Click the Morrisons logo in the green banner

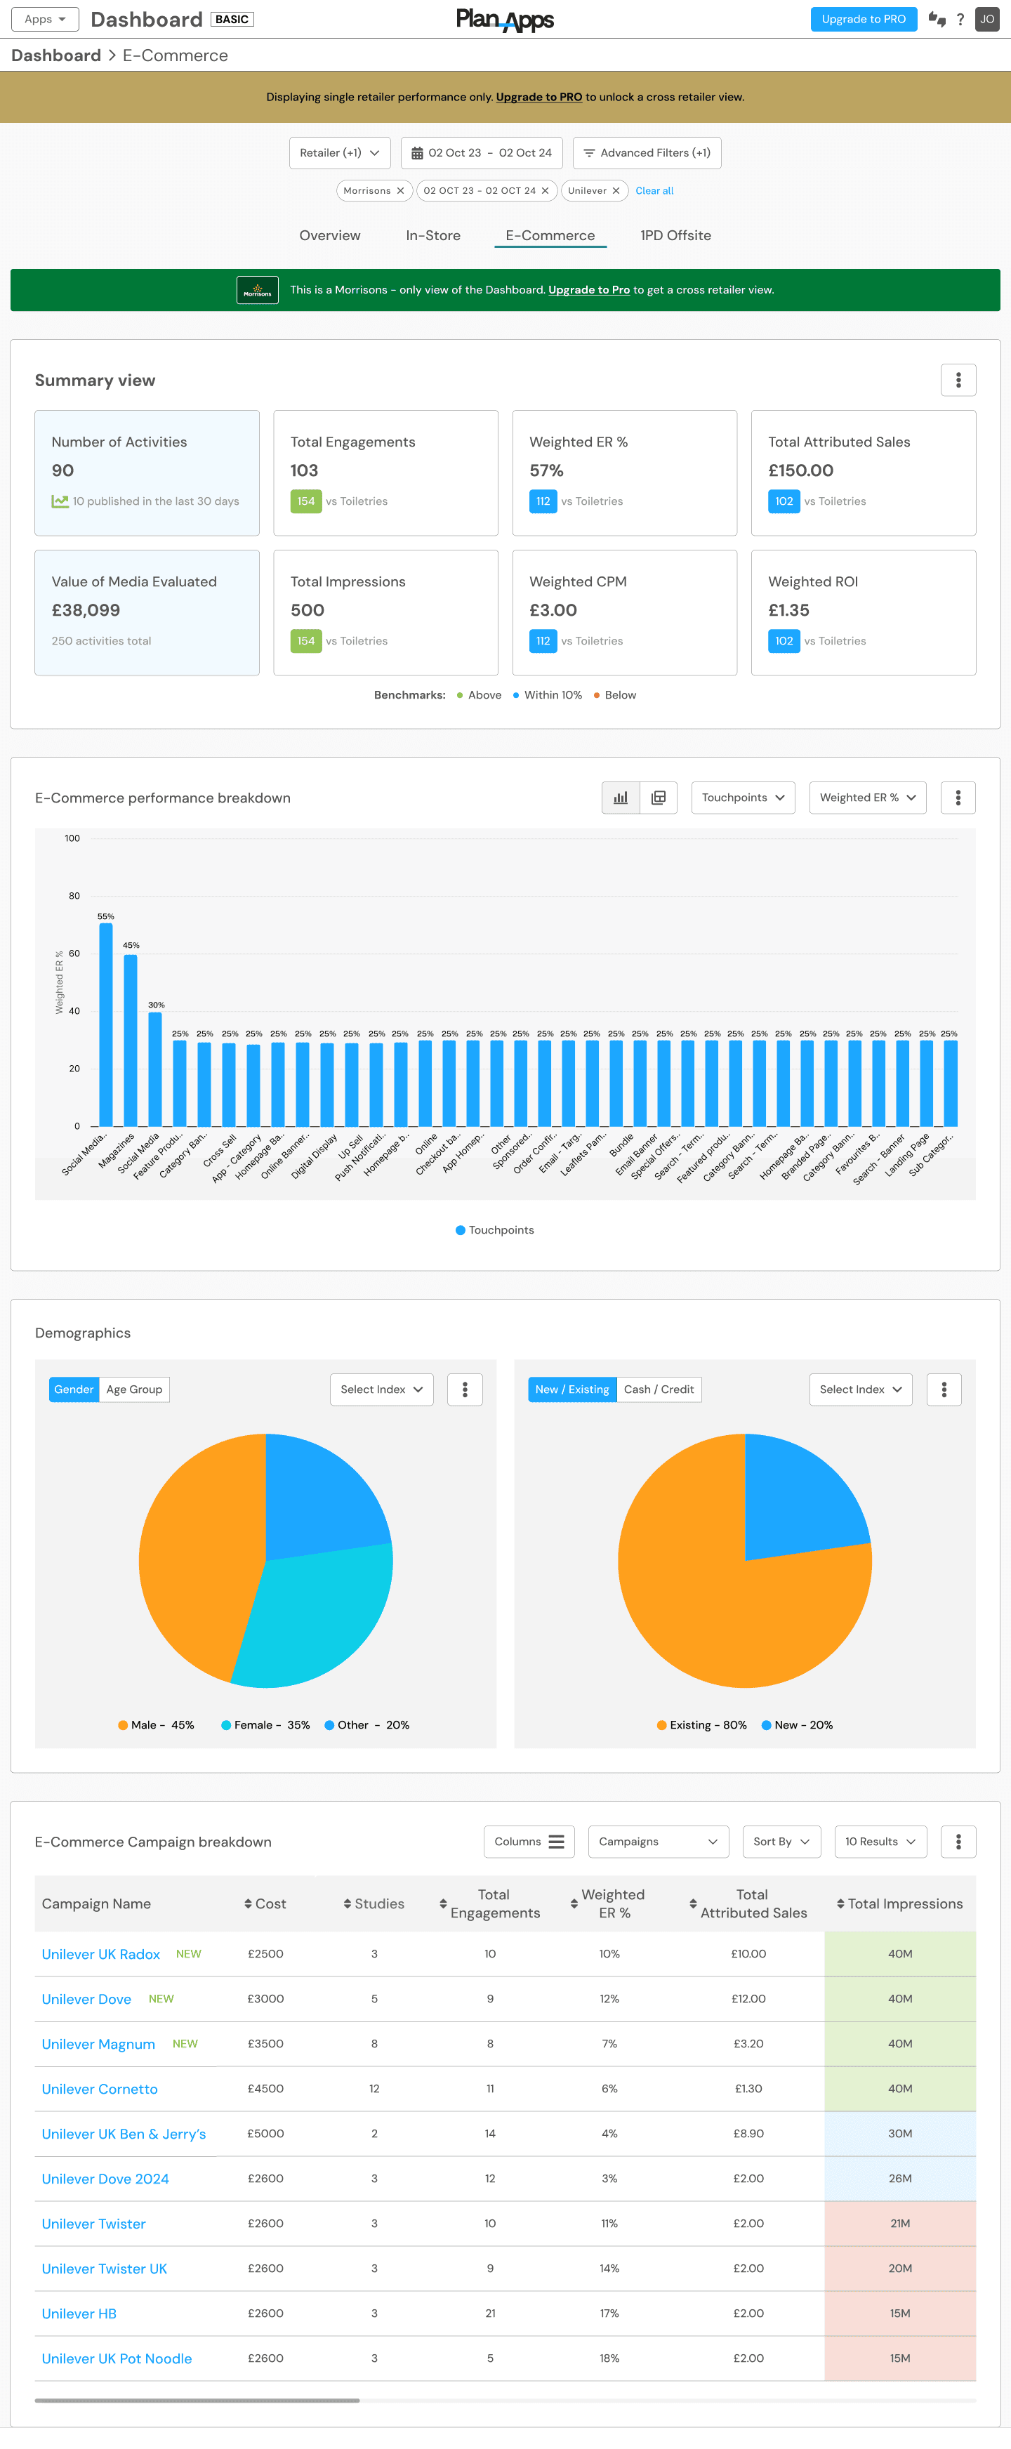click(258, 290)
